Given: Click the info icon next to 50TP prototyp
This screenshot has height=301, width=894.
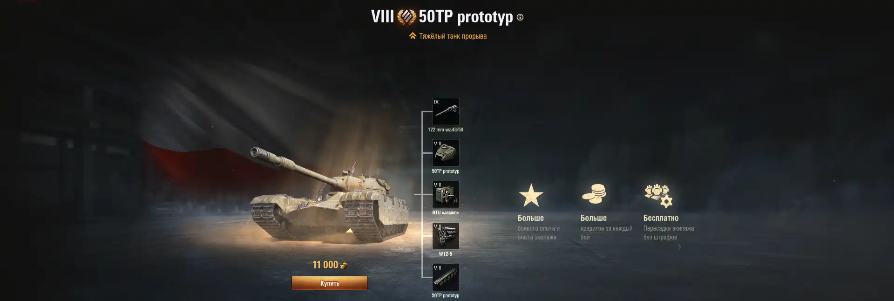Looking at the screenshot, I should (520, 17).
